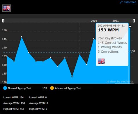
Task: Click the Lowest WPM: 0 statistic
Action: pyautogui.click(x=38, y=97)
